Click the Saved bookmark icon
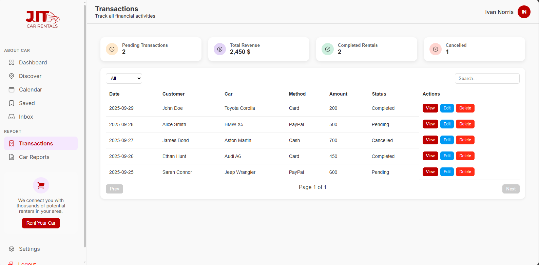The width and height of the screenshot is (539, 265). (x=12, y=103)
